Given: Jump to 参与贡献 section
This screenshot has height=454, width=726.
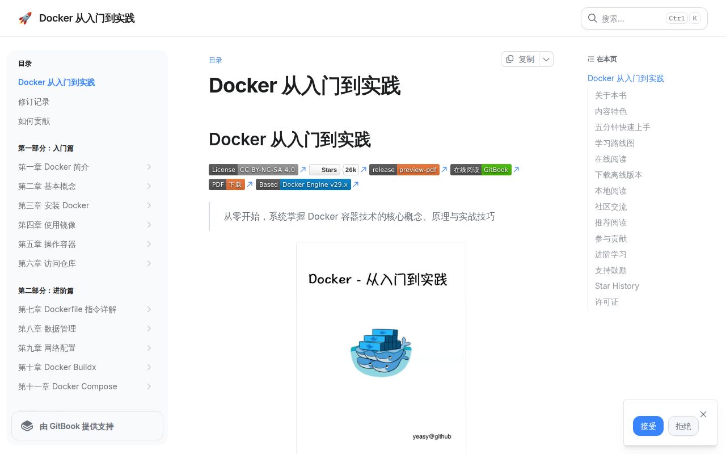Looking at the screenshot, I should [611, 238].
